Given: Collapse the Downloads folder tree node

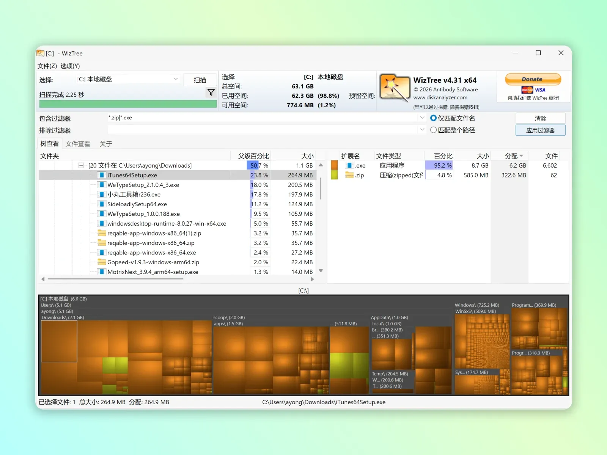Looking at the screenshot, I should point(81,165).
